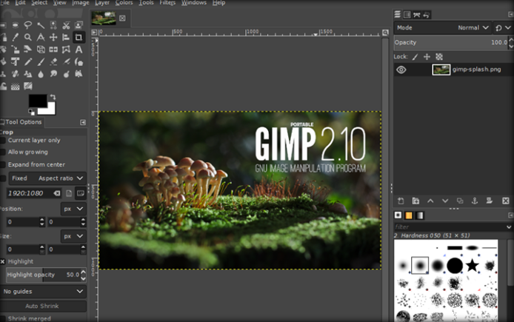Open the Colors menu
Viewport: 514px width, 322px height.
(124, 3)
